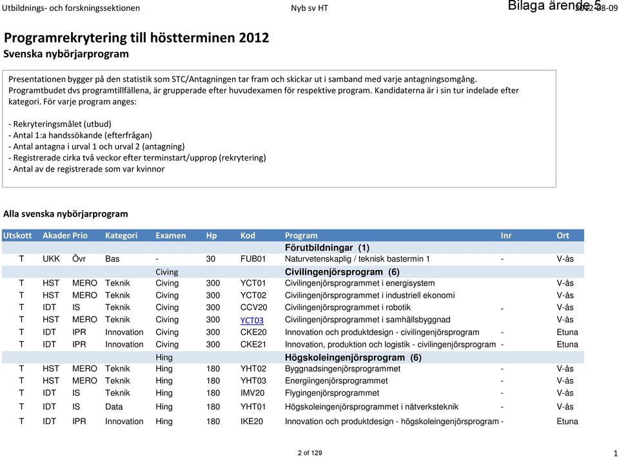Select the Hp column header
The width and height of the screenshot is (619, 457).
211,236
